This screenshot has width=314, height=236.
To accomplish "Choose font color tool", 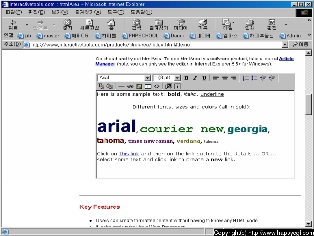I will click(101, 87).
